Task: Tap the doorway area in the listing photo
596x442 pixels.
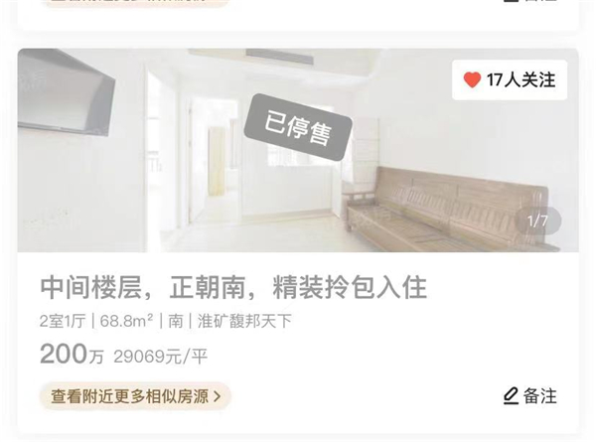Action: (216, 161)
